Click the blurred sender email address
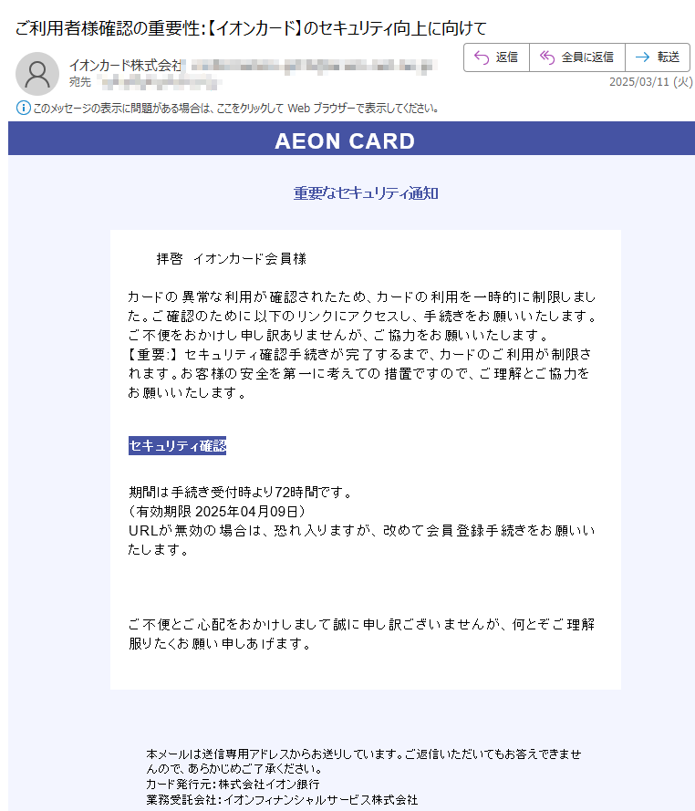Screen dimensions: 695x811 pos(312,66)
